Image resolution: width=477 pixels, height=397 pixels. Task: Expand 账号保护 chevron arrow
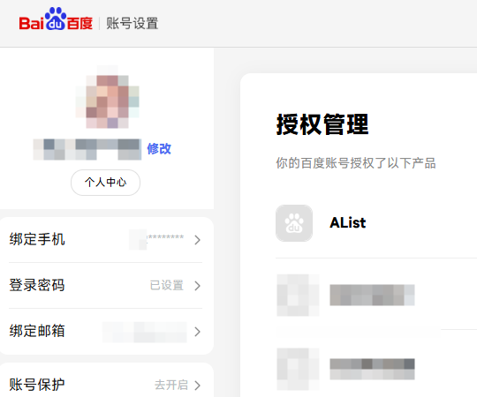[x=198, y=386]
